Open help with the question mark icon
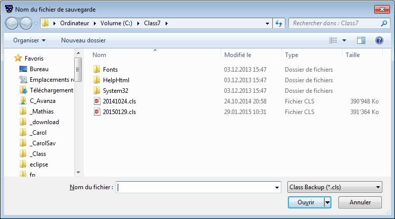Viewport: 395px width, 219px height. 379,40
